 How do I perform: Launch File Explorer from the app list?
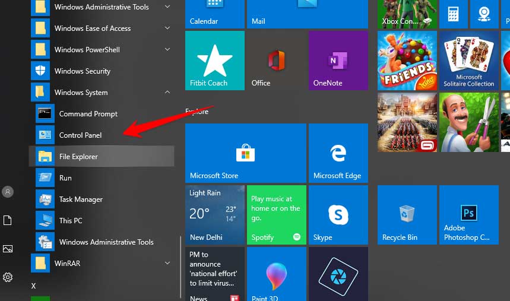(x=102, y=157)
